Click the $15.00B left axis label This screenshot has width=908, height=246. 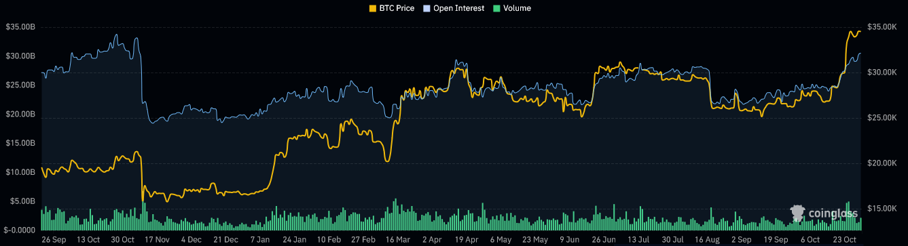[20, 144]
